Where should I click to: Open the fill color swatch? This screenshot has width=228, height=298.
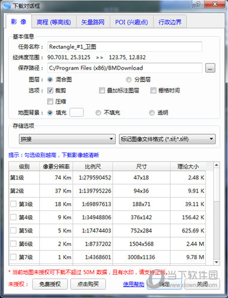point(76,113)
